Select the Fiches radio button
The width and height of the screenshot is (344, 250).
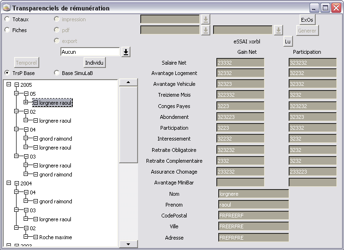point(7,30)
